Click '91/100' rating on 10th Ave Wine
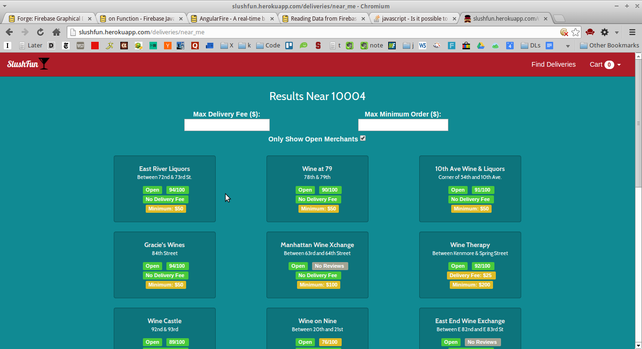This screenshot has width=642, height=349. tap(483, 190)
